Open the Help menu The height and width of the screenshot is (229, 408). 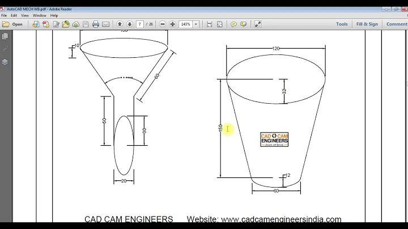54,16
